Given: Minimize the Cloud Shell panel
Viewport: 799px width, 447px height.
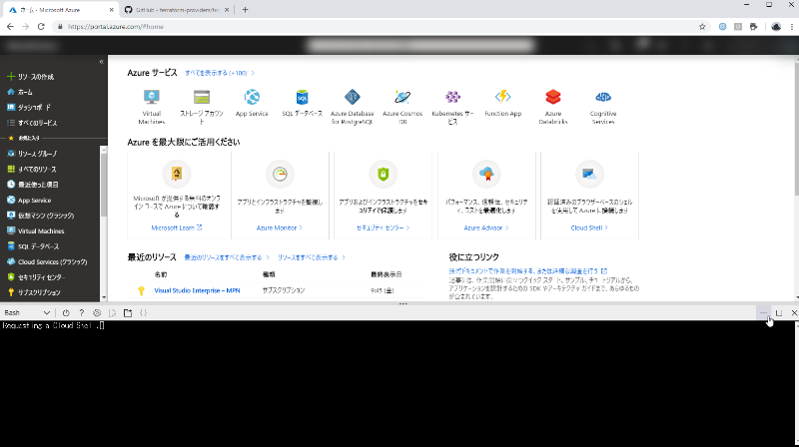Looking at the screenshot, I should pos(763,313).
